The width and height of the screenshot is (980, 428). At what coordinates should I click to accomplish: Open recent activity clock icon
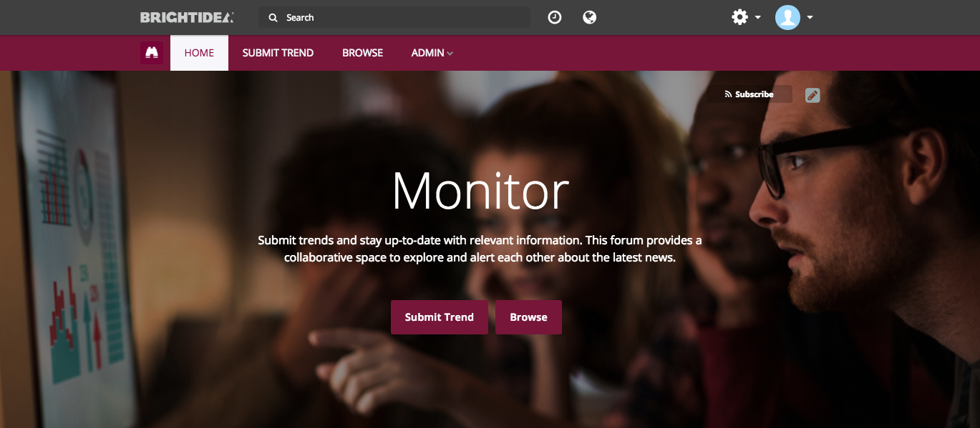tap(555, 17)
